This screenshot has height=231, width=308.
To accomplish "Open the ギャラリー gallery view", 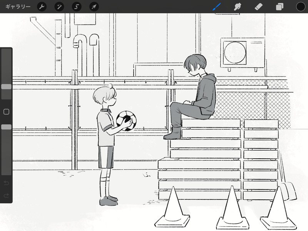I will click(x=18, y=7).
